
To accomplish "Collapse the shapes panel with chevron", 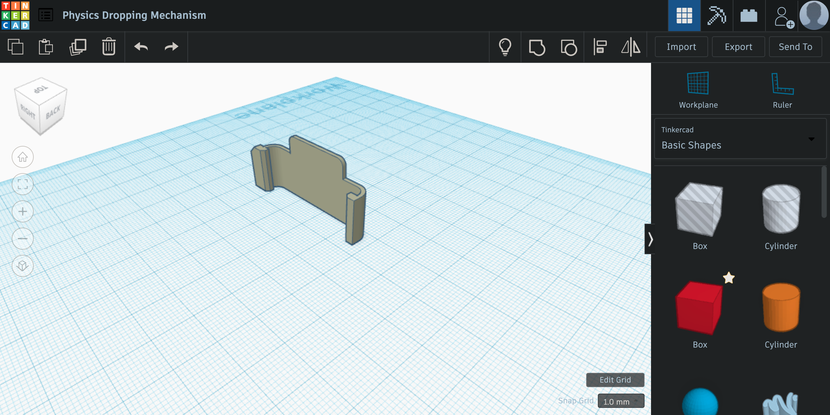I will pos(650,239).
